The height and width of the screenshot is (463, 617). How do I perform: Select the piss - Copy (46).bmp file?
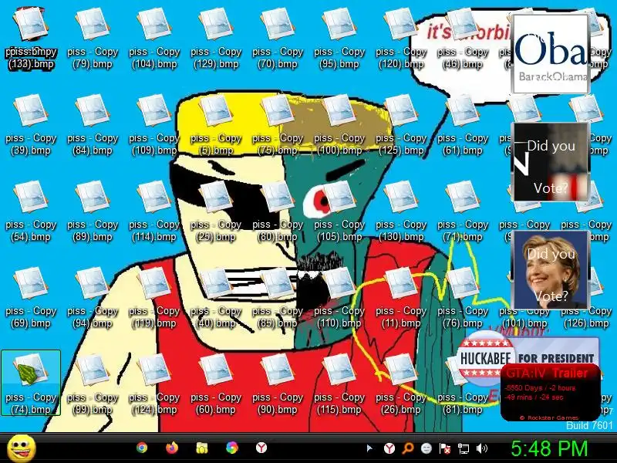click(x=463, y=39)
